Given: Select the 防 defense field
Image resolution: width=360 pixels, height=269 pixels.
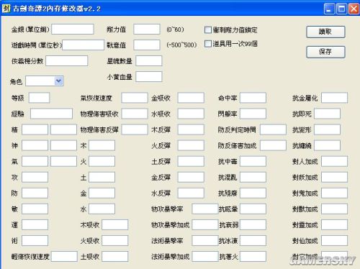Looking at the screenshot, I should click(x=35, y=193).
